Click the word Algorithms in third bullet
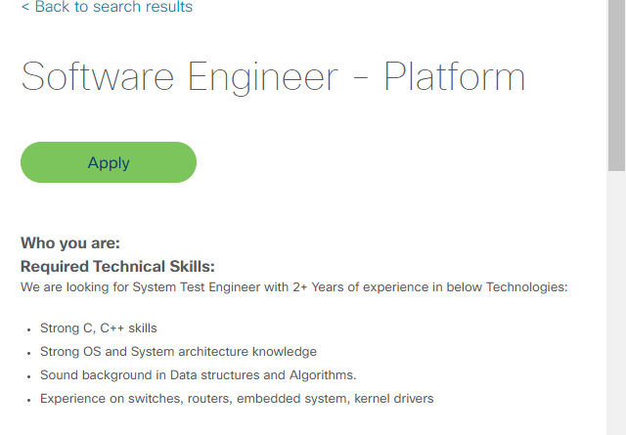This screenshot has width=626, height=435. (x=323, y=375)
